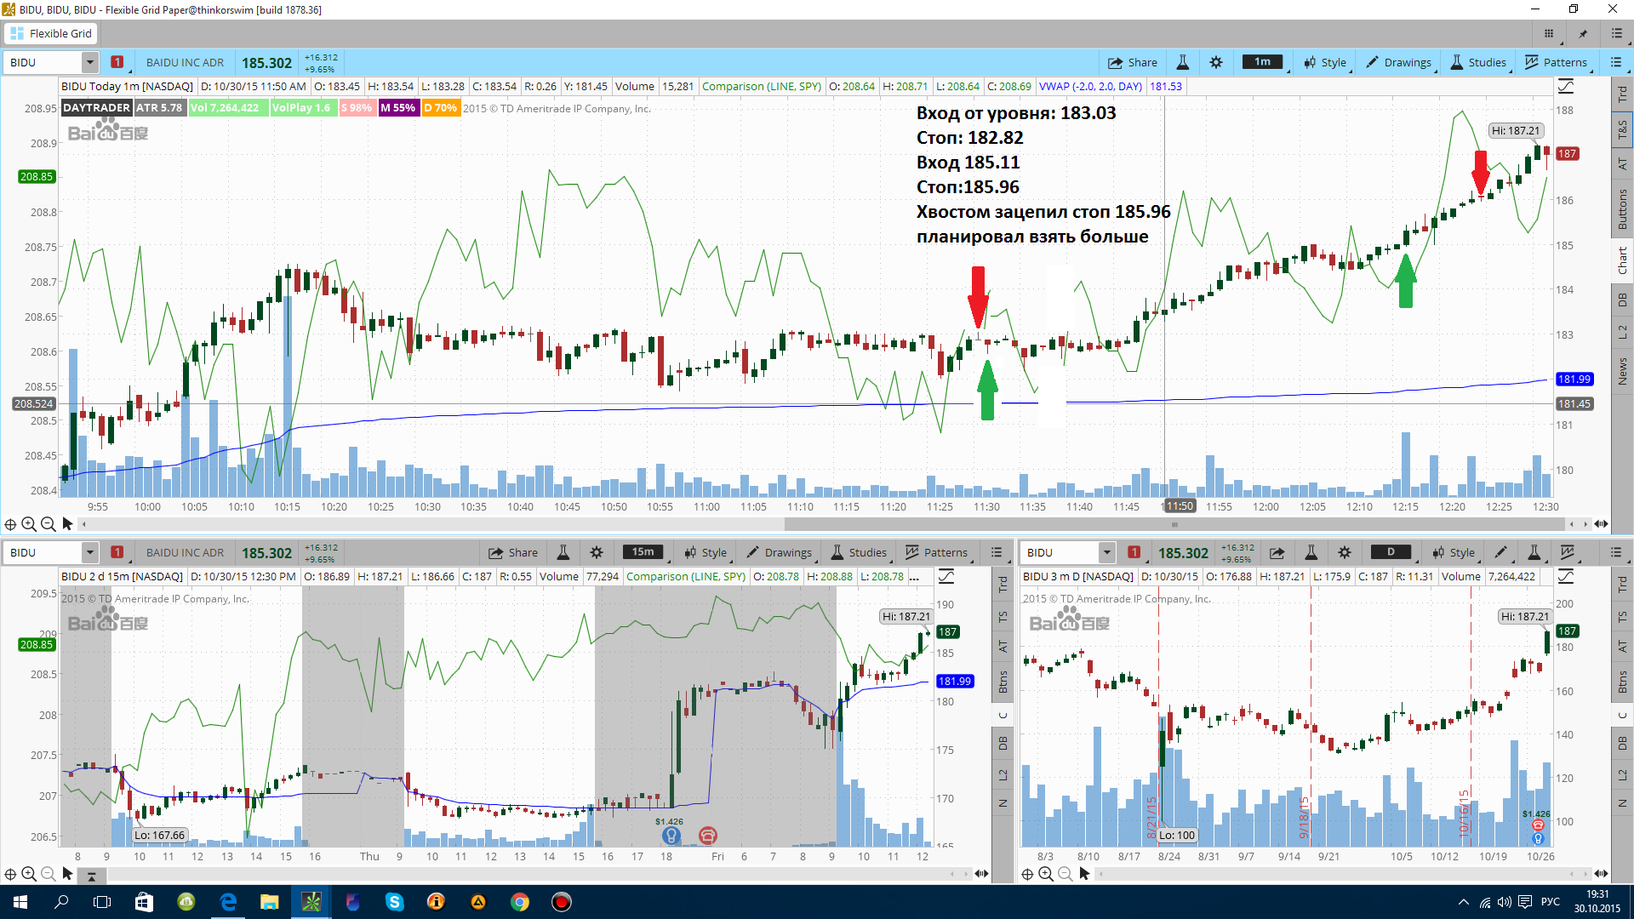This screenshot has width=1634, height=919.
Task: Open Buttons side tab in top chart
Action: point(1623,209)
